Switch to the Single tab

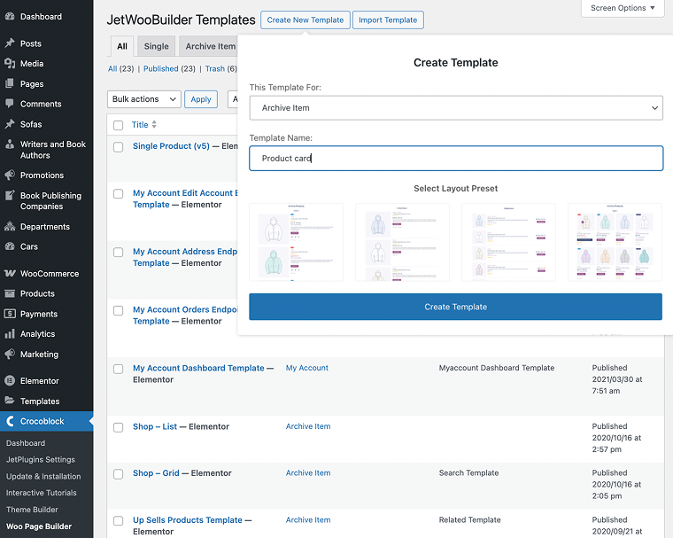tap(156, 46)
